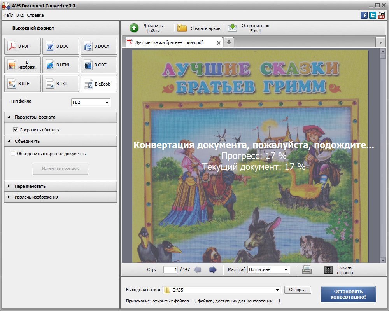Open the YouTube channel icon
Viewport: 389px width, 311px height.
click(x=381, y=16)
